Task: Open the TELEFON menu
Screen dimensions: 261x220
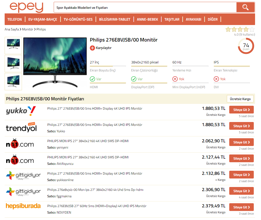Action: pyautogui.click(x=15, y=19)
